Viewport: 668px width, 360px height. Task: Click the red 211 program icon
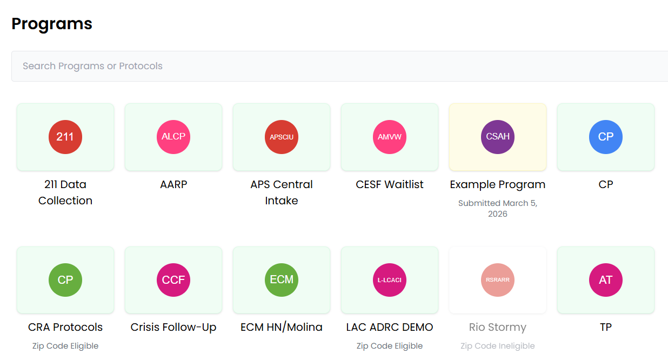[65, 137]
